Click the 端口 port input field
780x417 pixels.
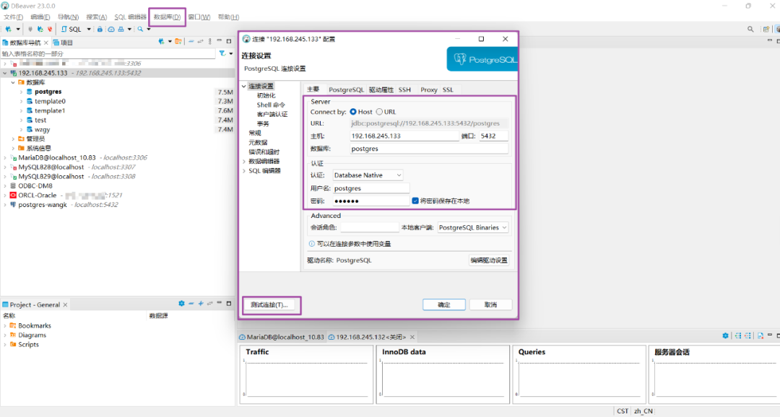(493, 136)
